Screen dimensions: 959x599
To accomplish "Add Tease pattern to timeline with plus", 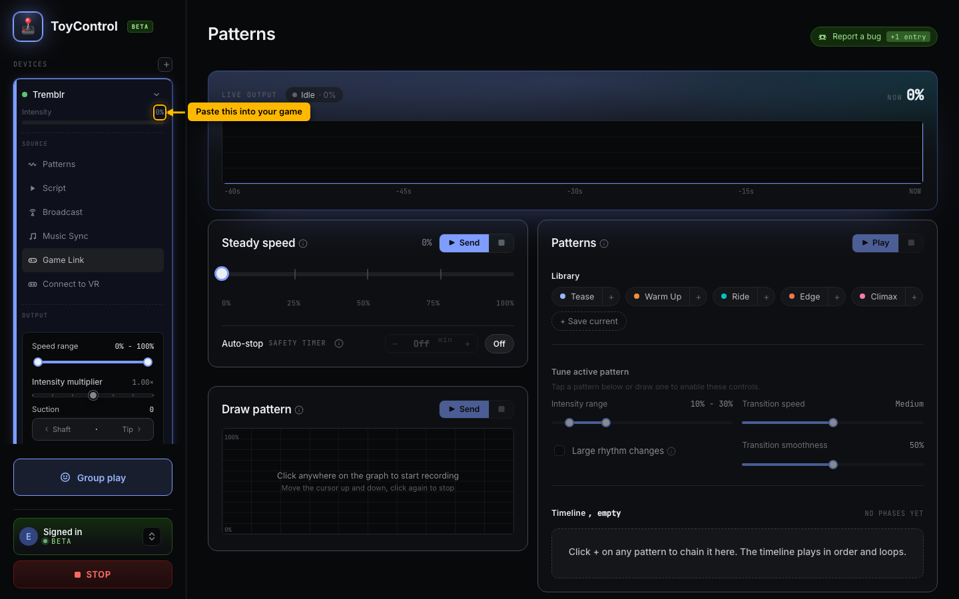I will 611,297.
